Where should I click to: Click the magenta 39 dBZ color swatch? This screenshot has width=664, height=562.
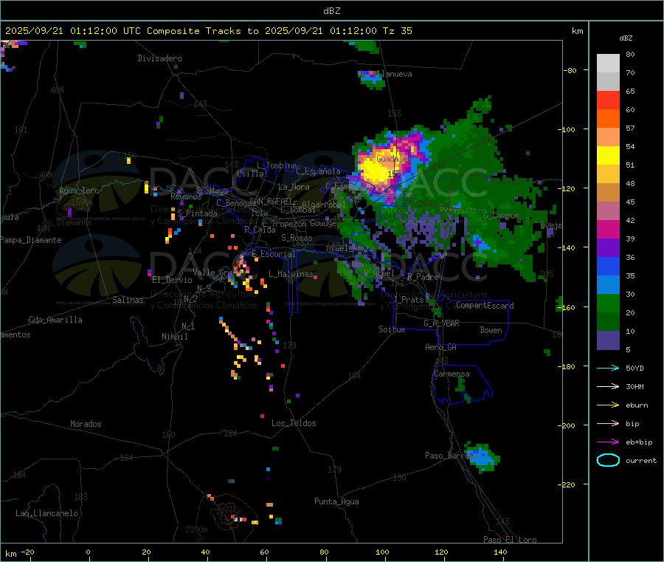pos(608,229)
